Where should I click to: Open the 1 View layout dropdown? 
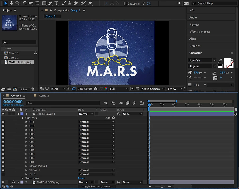(174, 89)
